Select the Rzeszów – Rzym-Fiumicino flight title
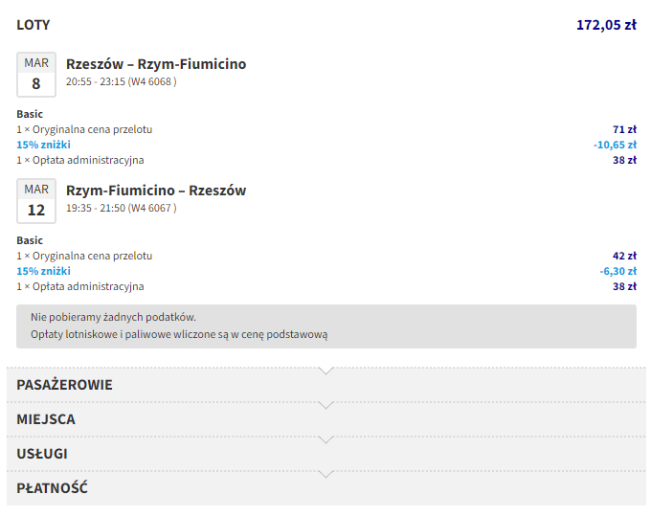This screenshot has height=517, width=651. [x=156, y=64]
